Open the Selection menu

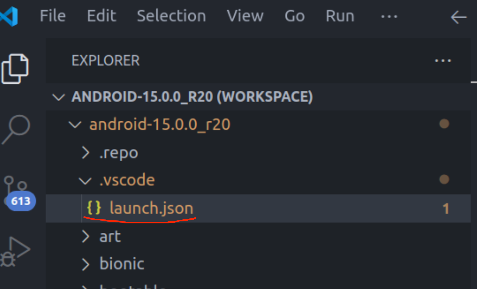(x=171, y=16)
